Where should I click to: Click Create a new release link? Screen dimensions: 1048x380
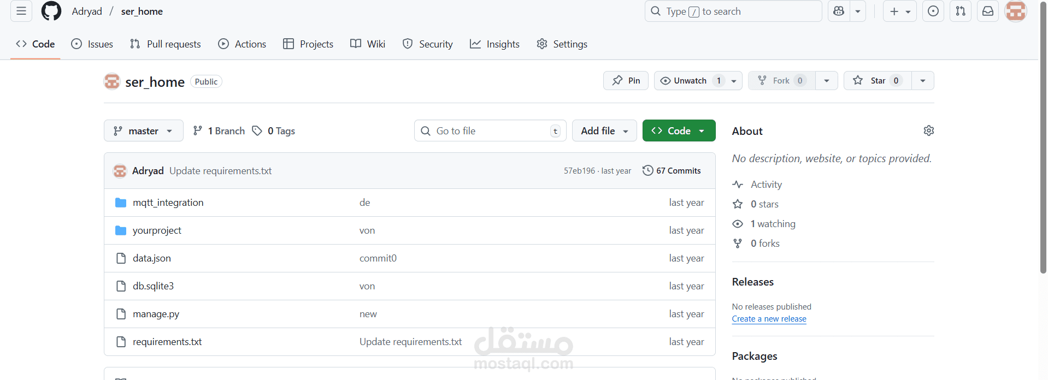769,319
